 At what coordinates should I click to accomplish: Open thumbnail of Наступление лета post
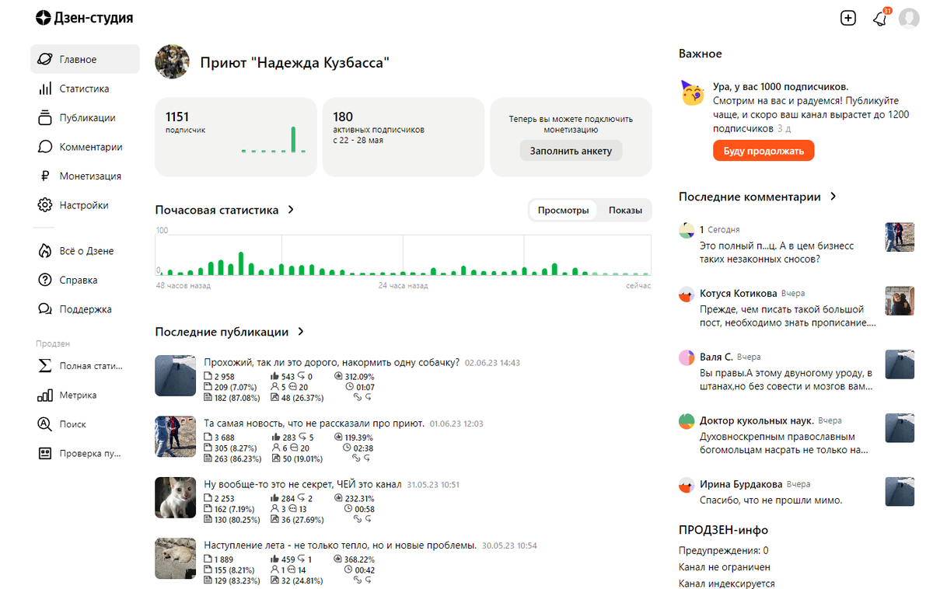(175, 559)
